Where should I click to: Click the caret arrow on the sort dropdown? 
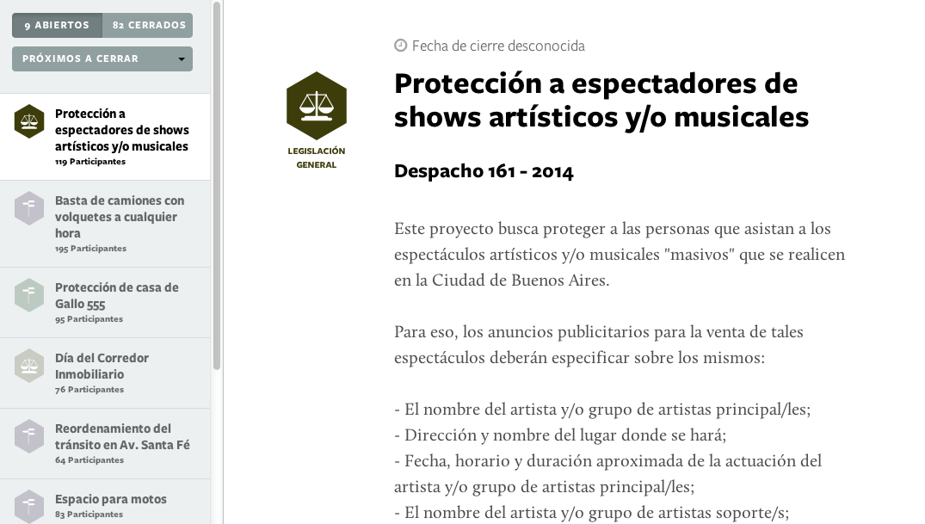coord(181,59)
